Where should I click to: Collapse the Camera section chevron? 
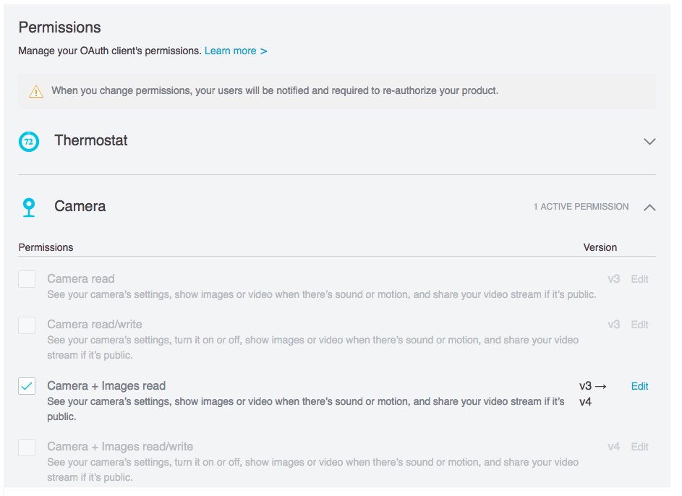click(649, 208)
